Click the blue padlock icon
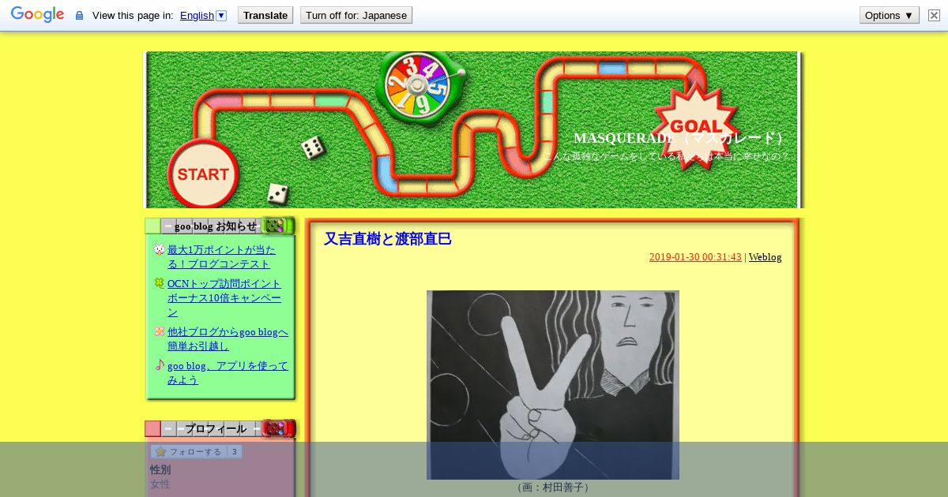 79,16
